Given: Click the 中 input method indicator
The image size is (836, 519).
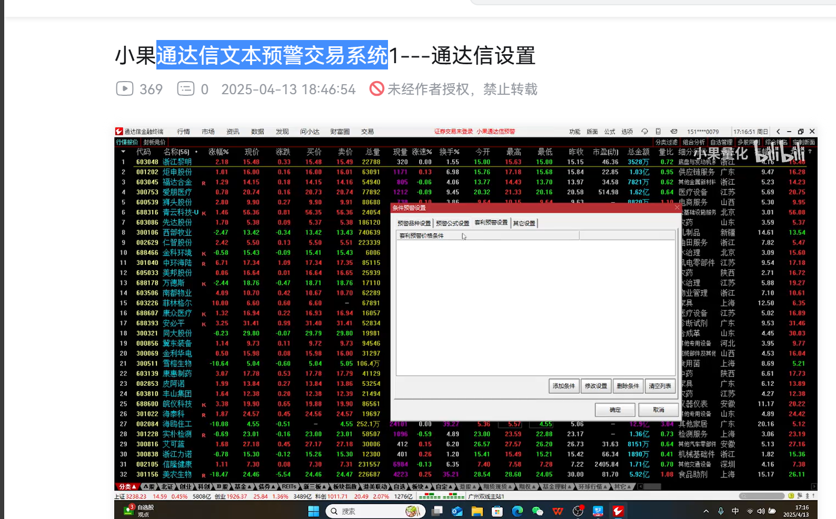Looking at the screenshot, I should (x=735, y=511).
